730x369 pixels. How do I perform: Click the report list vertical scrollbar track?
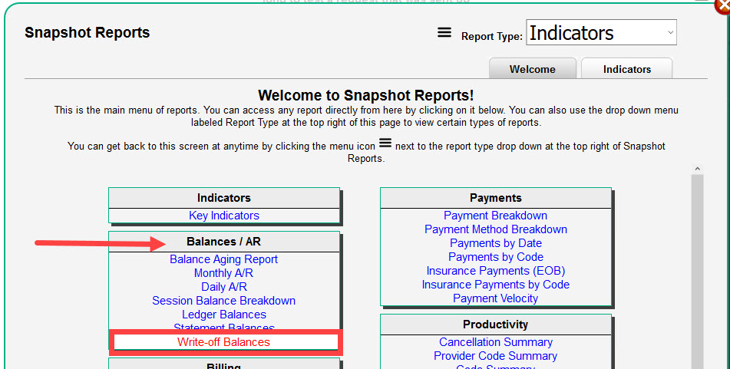(x=697, y=272)
